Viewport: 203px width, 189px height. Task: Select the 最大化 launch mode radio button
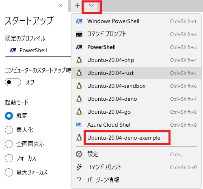coord(9,130)
